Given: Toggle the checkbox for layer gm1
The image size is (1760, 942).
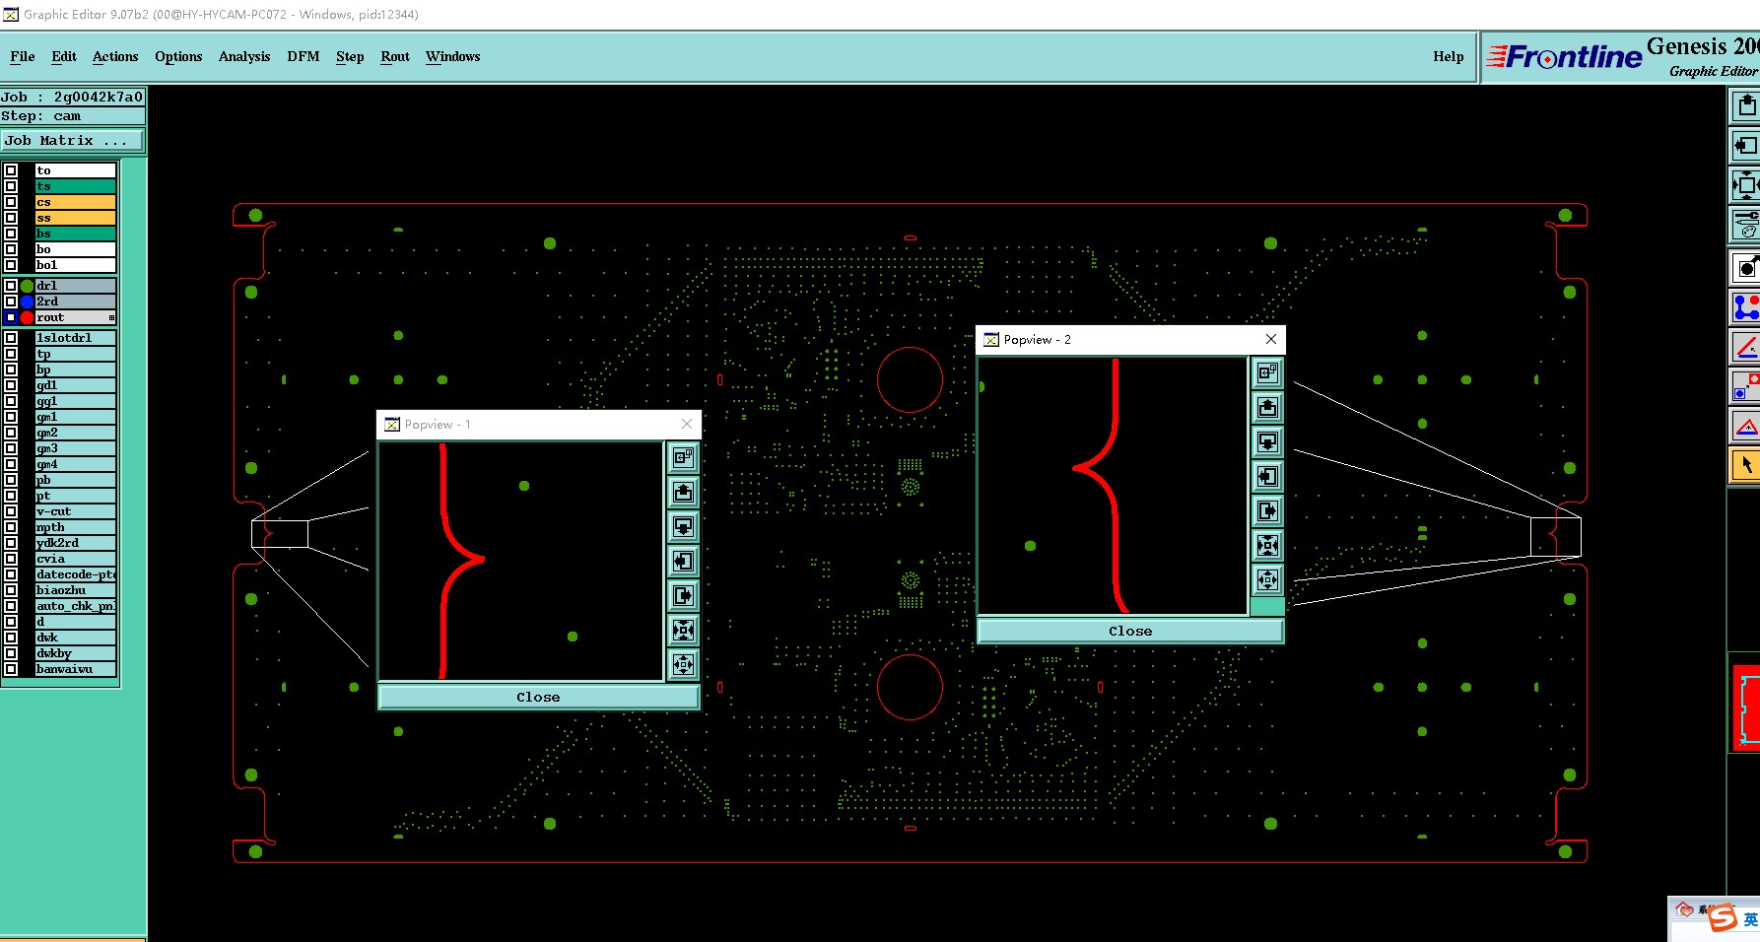Looking at the screenshot, I should [x=11, y=417].
